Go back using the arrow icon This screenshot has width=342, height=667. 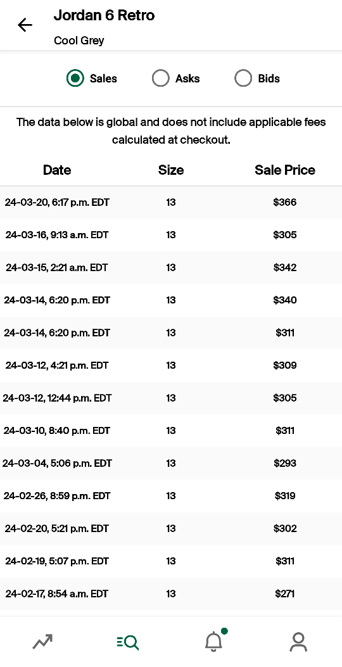(25, 25)
